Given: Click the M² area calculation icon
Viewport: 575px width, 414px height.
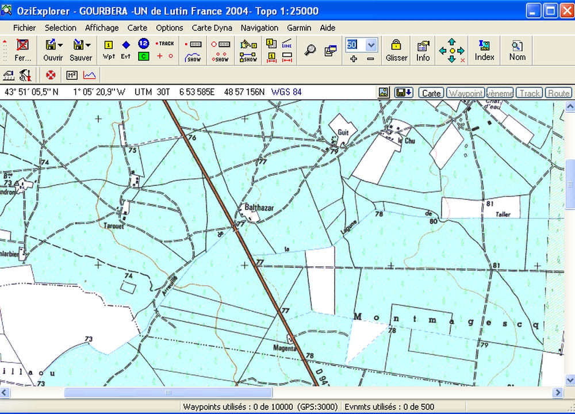Looking at the screenshot, I should click(72, 75).
